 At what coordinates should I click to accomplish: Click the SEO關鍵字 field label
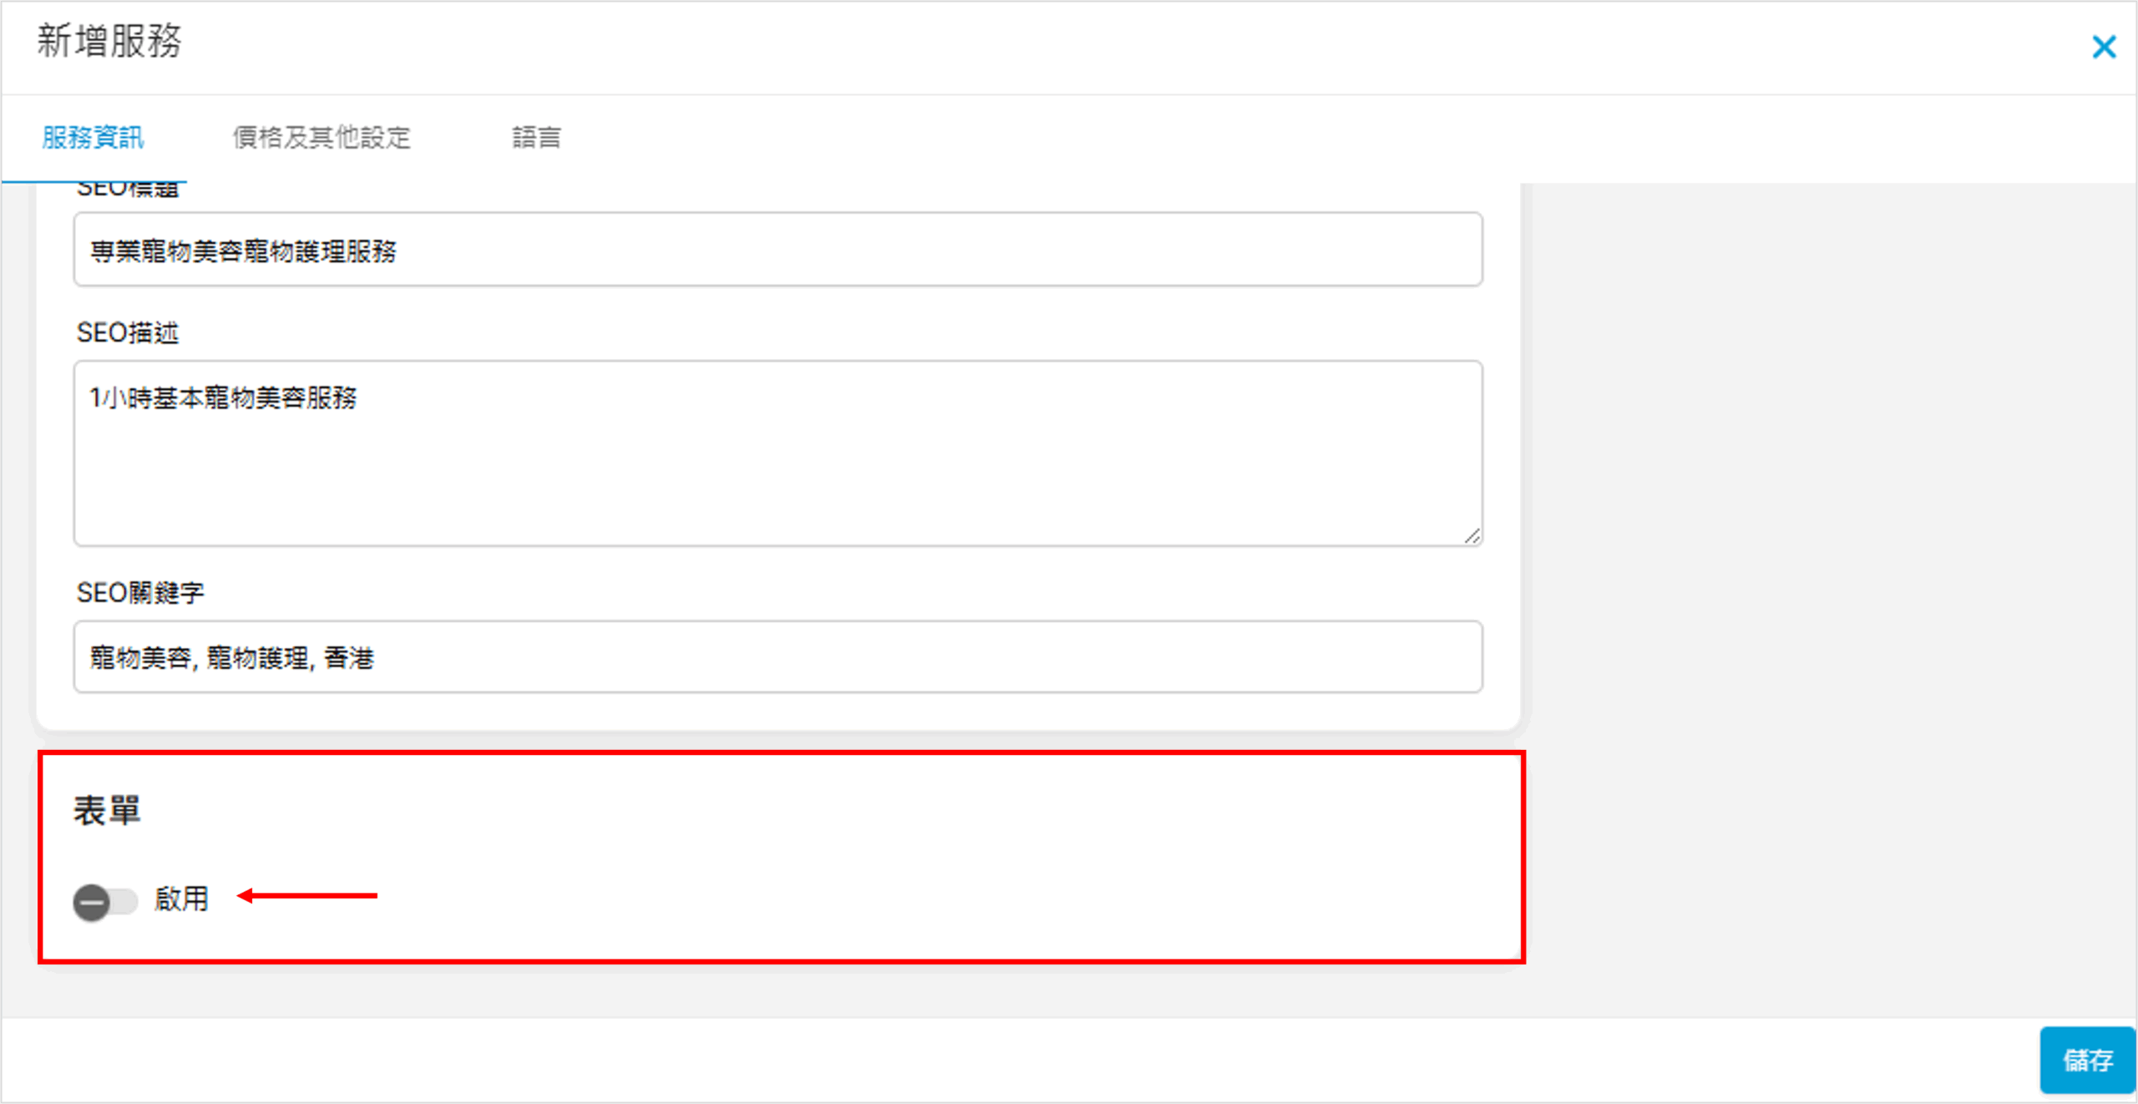click(139, 593)
